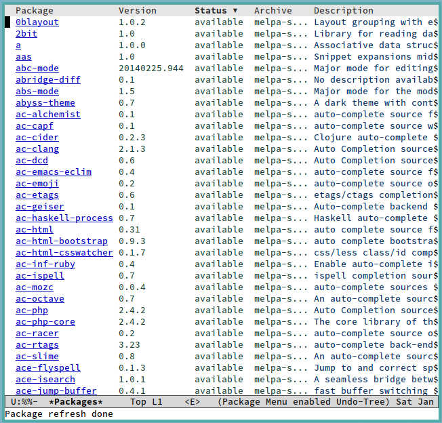Open the abyss-theme package link
Viewport: 442px width, 423px height.
tap(45, 102)
